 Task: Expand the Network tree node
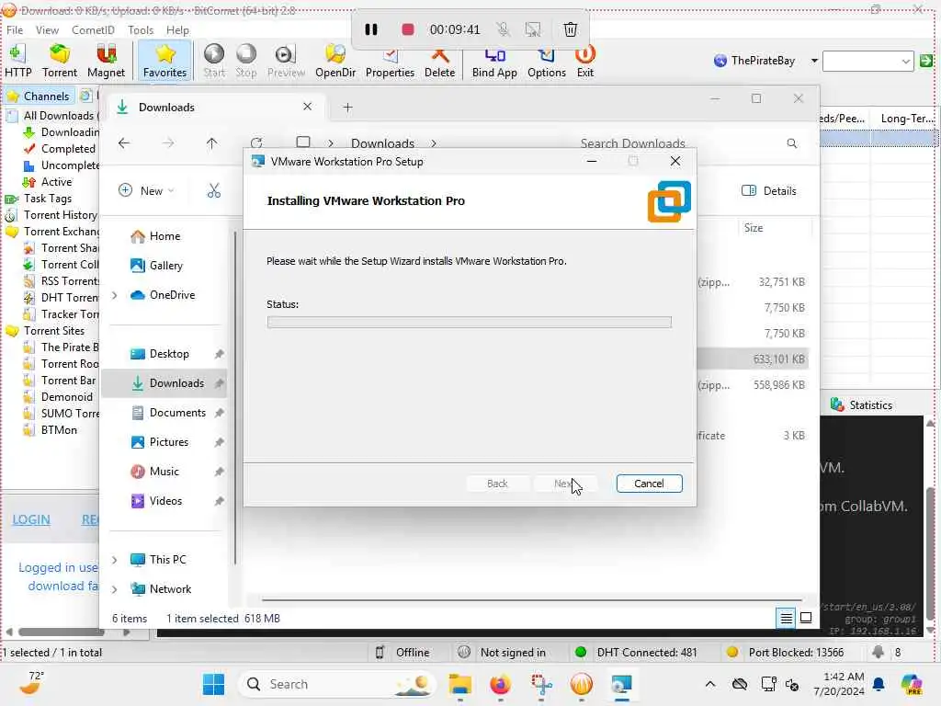(115, 589)
